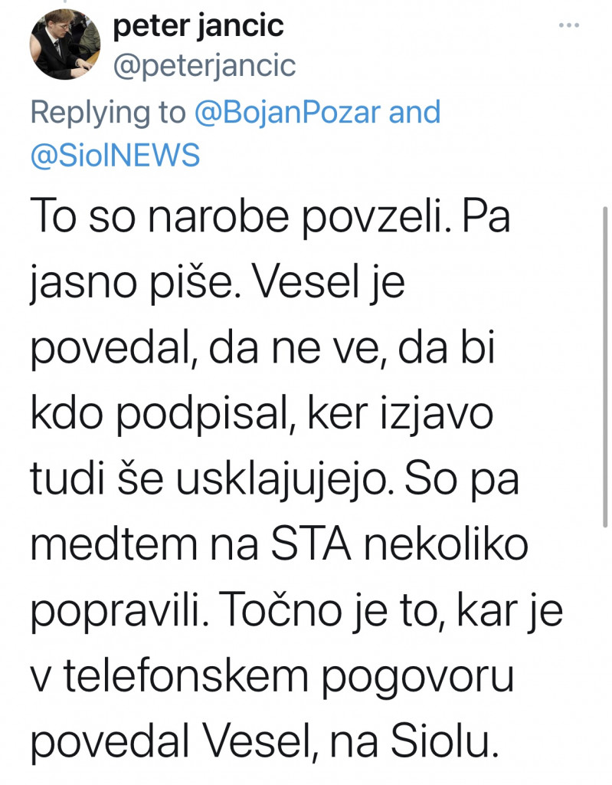Viewport: 612px width, 785px height.
Task: Open the tweet's three-dot more options menu
Action: (x=569, y=25)
